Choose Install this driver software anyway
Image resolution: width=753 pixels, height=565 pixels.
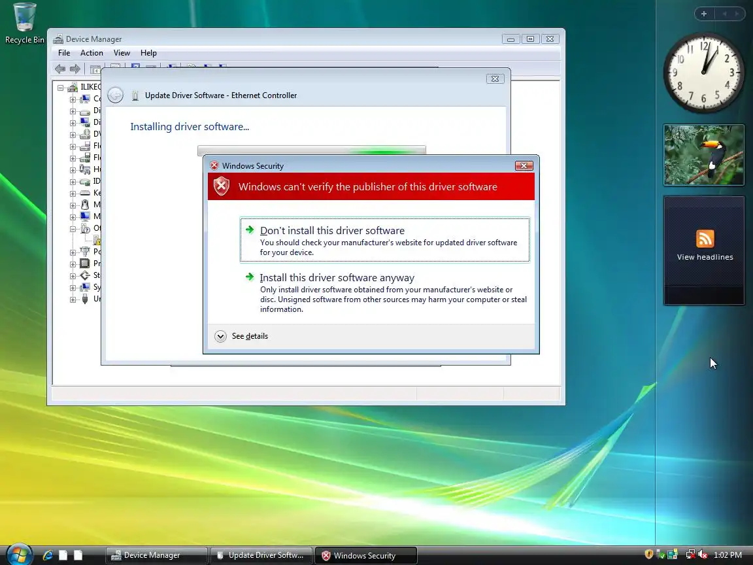tap(384, 292)
